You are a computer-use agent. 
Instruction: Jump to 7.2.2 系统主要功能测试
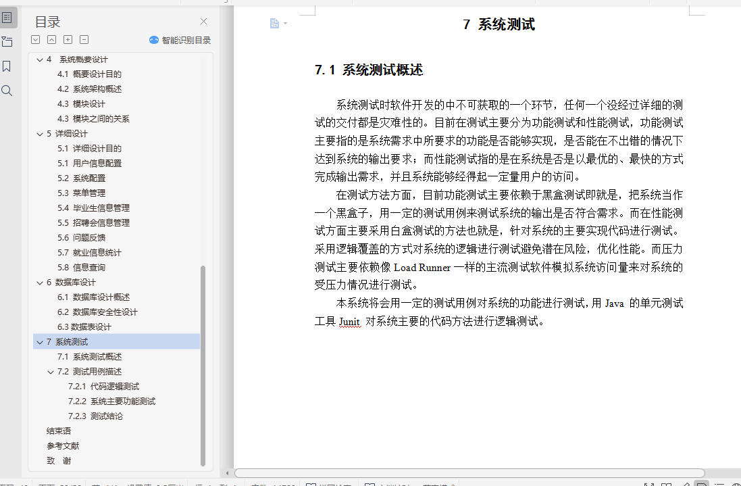point(111,402)
